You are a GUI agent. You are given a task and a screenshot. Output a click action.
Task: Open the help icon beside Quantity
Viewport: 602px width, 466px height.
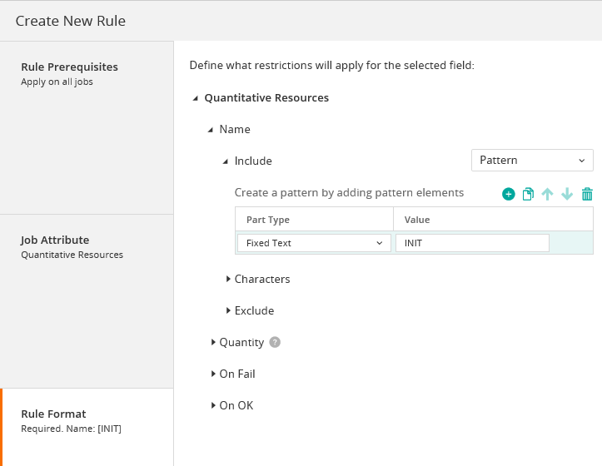pyautogui.click(x=275, y=342)
